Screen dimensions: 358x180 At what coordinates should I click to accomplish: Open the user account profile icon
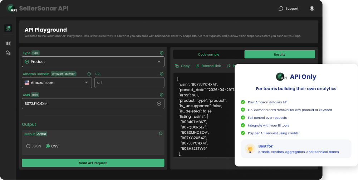[x=312, y=9]
